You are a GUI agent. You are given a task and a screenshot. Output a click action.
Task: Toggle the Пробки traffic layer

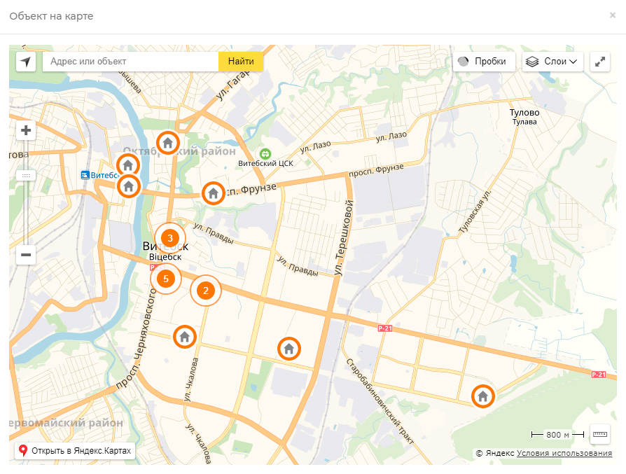pyautogui.click(x=483, y=62)
